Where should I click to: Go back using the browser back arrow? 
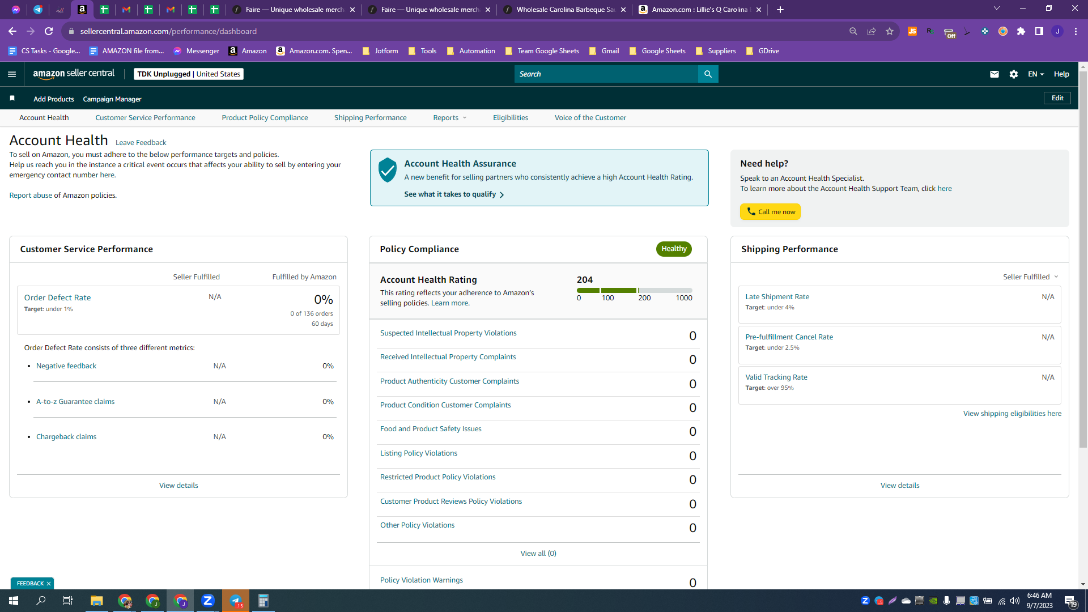[x=12, y=31]
